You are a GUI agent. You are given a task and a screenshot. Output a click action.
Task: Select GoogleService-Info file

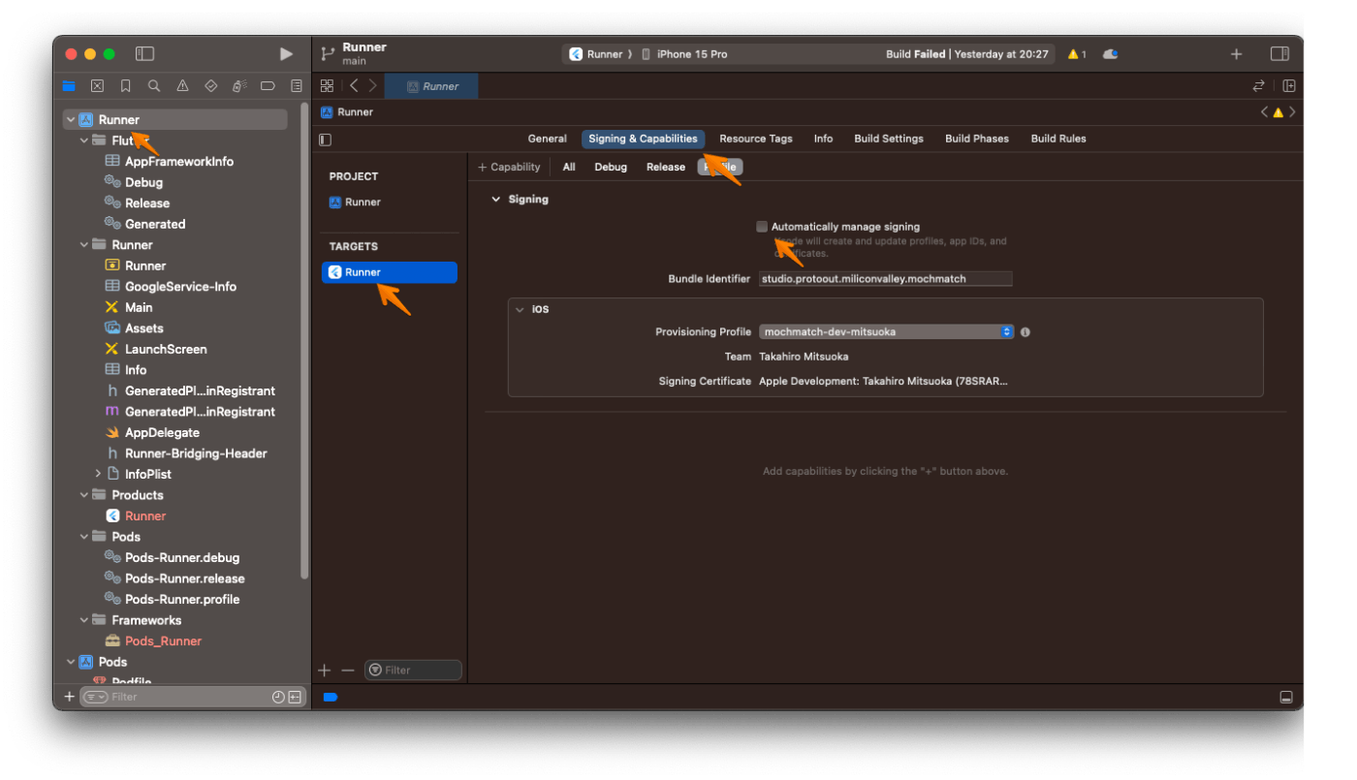pos(180,287)
